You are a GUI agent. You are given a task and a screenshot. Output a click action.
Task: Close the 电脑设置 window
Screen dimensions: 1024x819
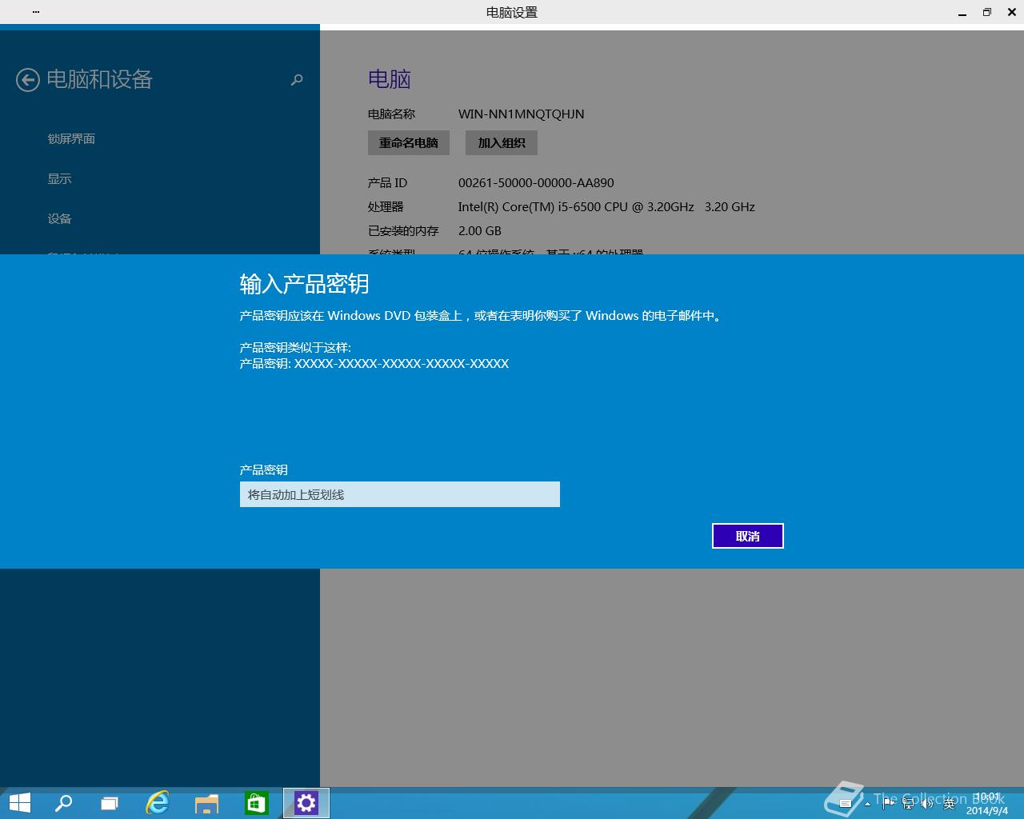pos(1012,12)
